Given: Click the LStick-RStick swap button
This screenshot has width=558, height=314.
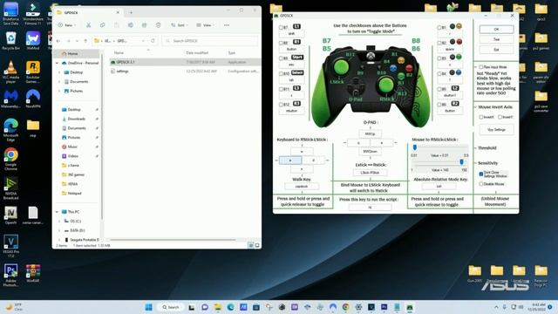Looking at the screenshot, I should pos(370,173).
